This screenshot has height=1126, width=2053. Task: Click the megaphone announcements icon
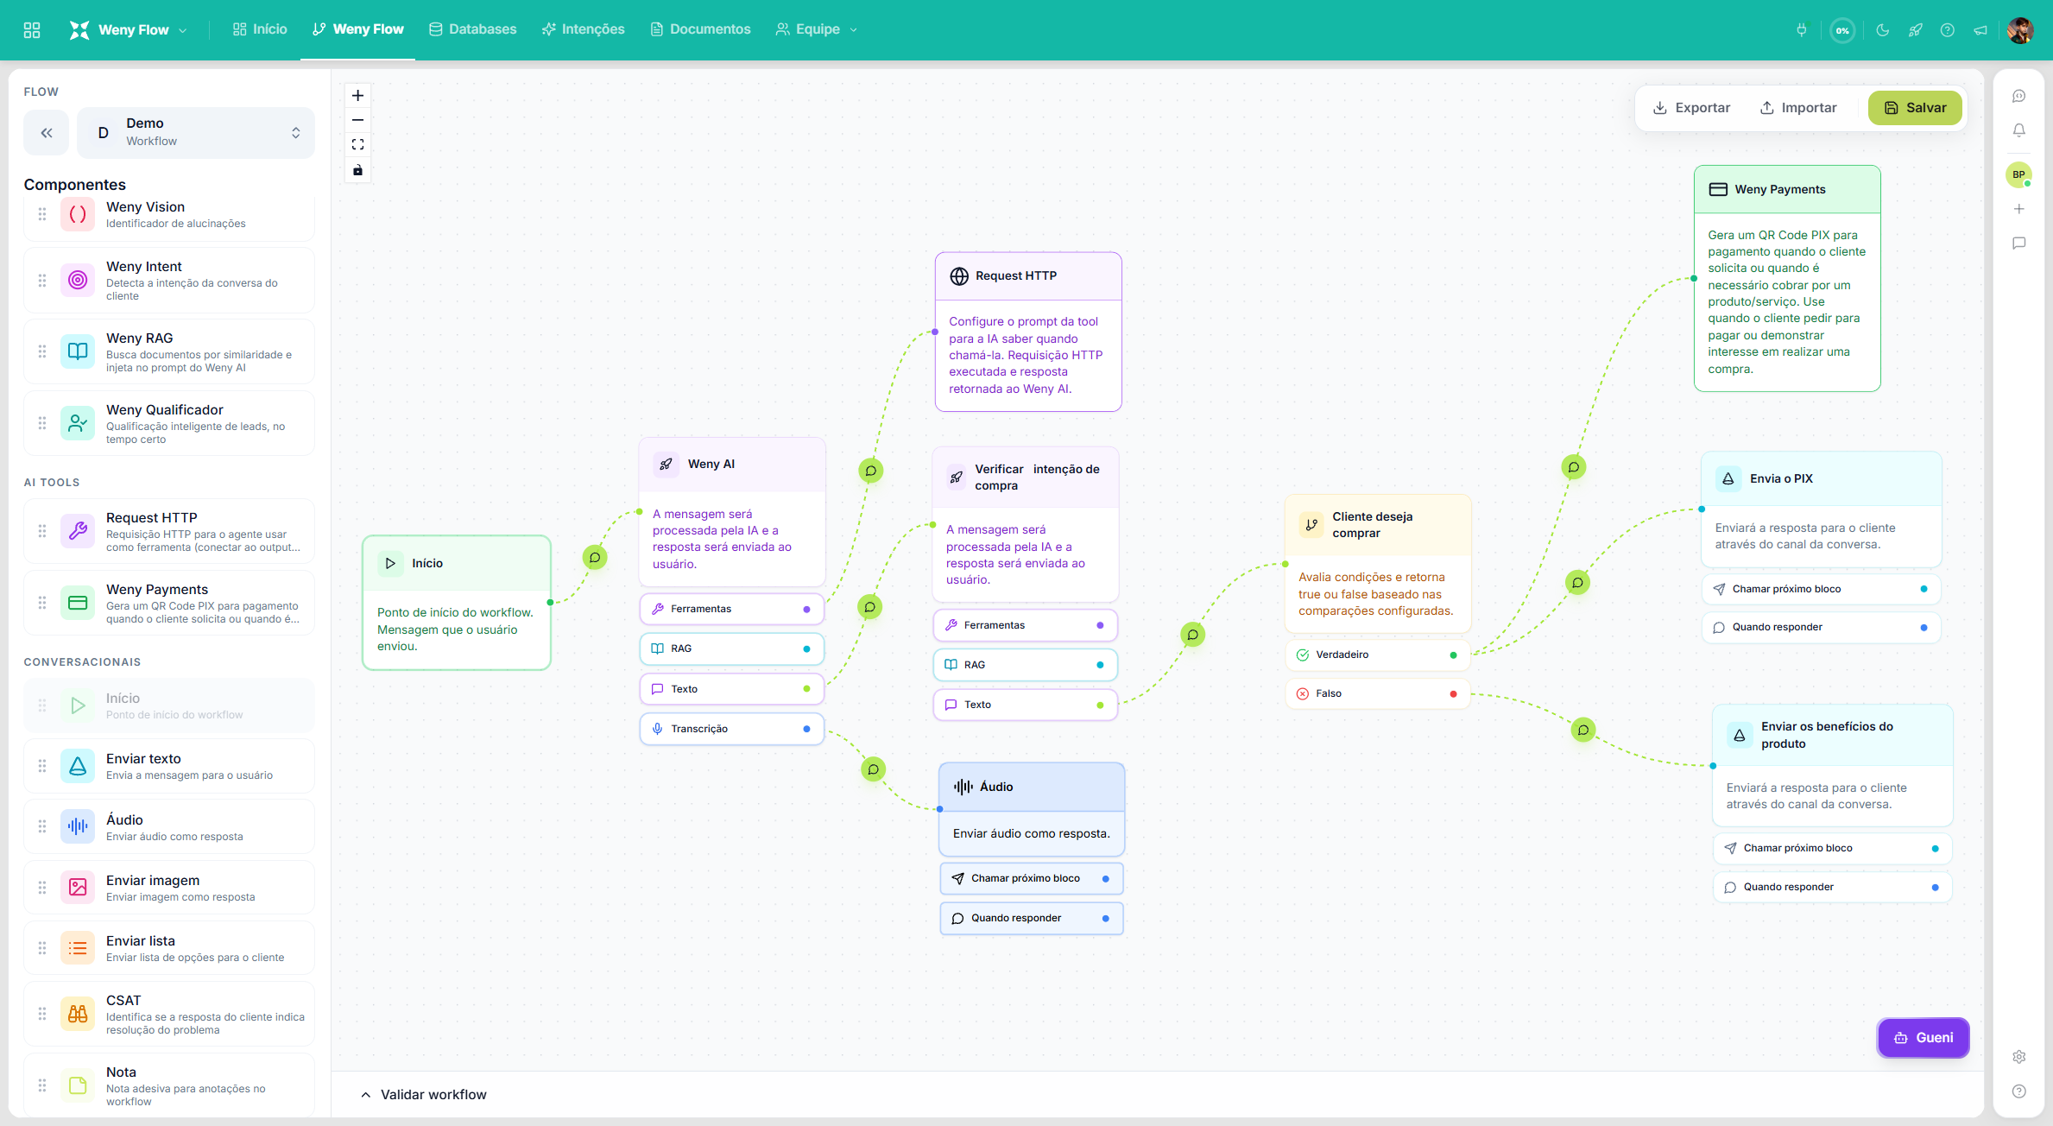coord(1980,30)
